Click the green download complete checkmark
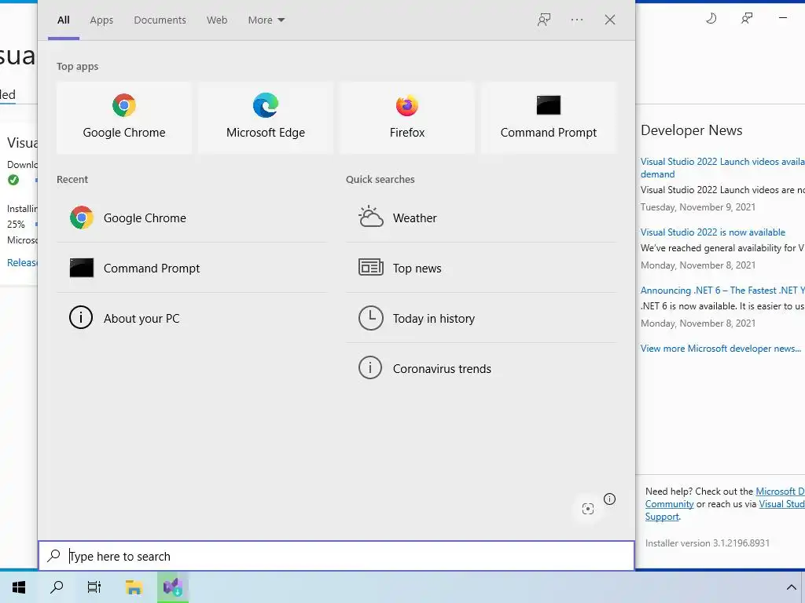This screenshot has width=805, height=603. (x=13, y=180)
